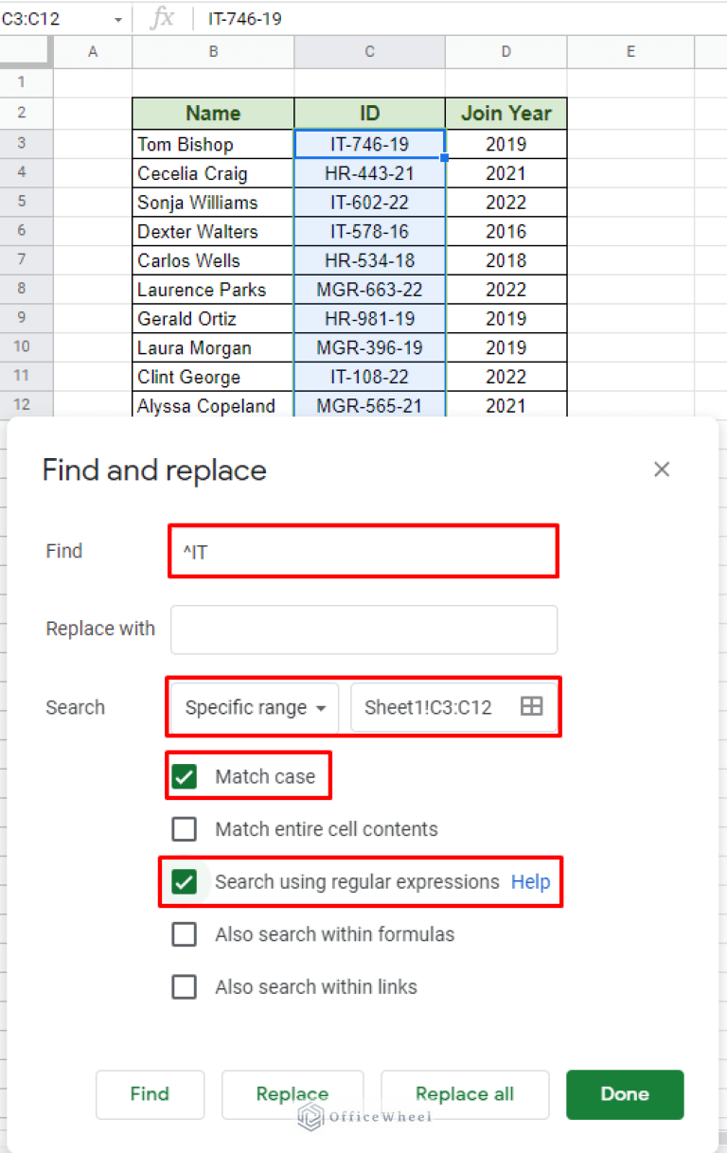Disable the Match case checkbox
Image resolution: width=727 pixels, height=1153 pixels.
coord(185,775)
